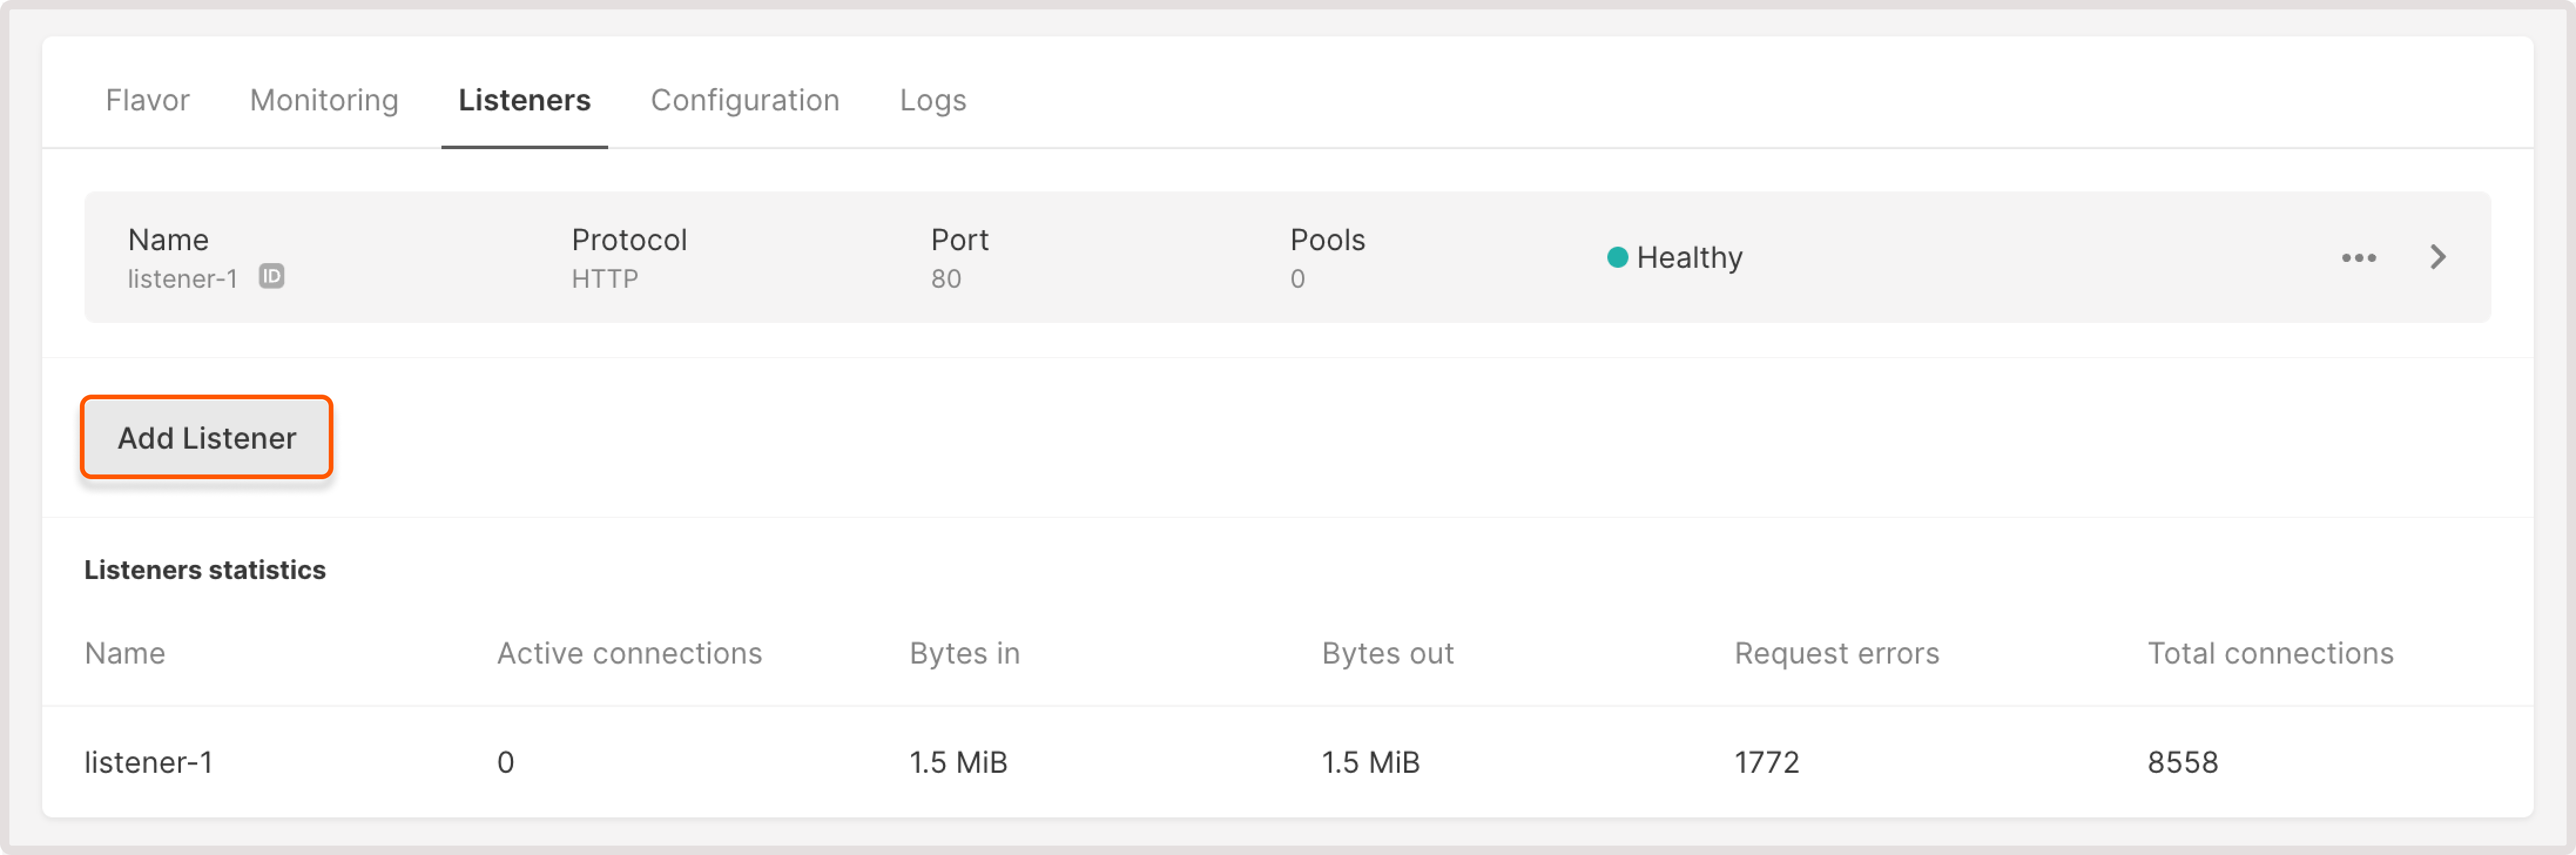Expand listener-1 details with the chevron
2576x855 pixels.
(2438, 257)
